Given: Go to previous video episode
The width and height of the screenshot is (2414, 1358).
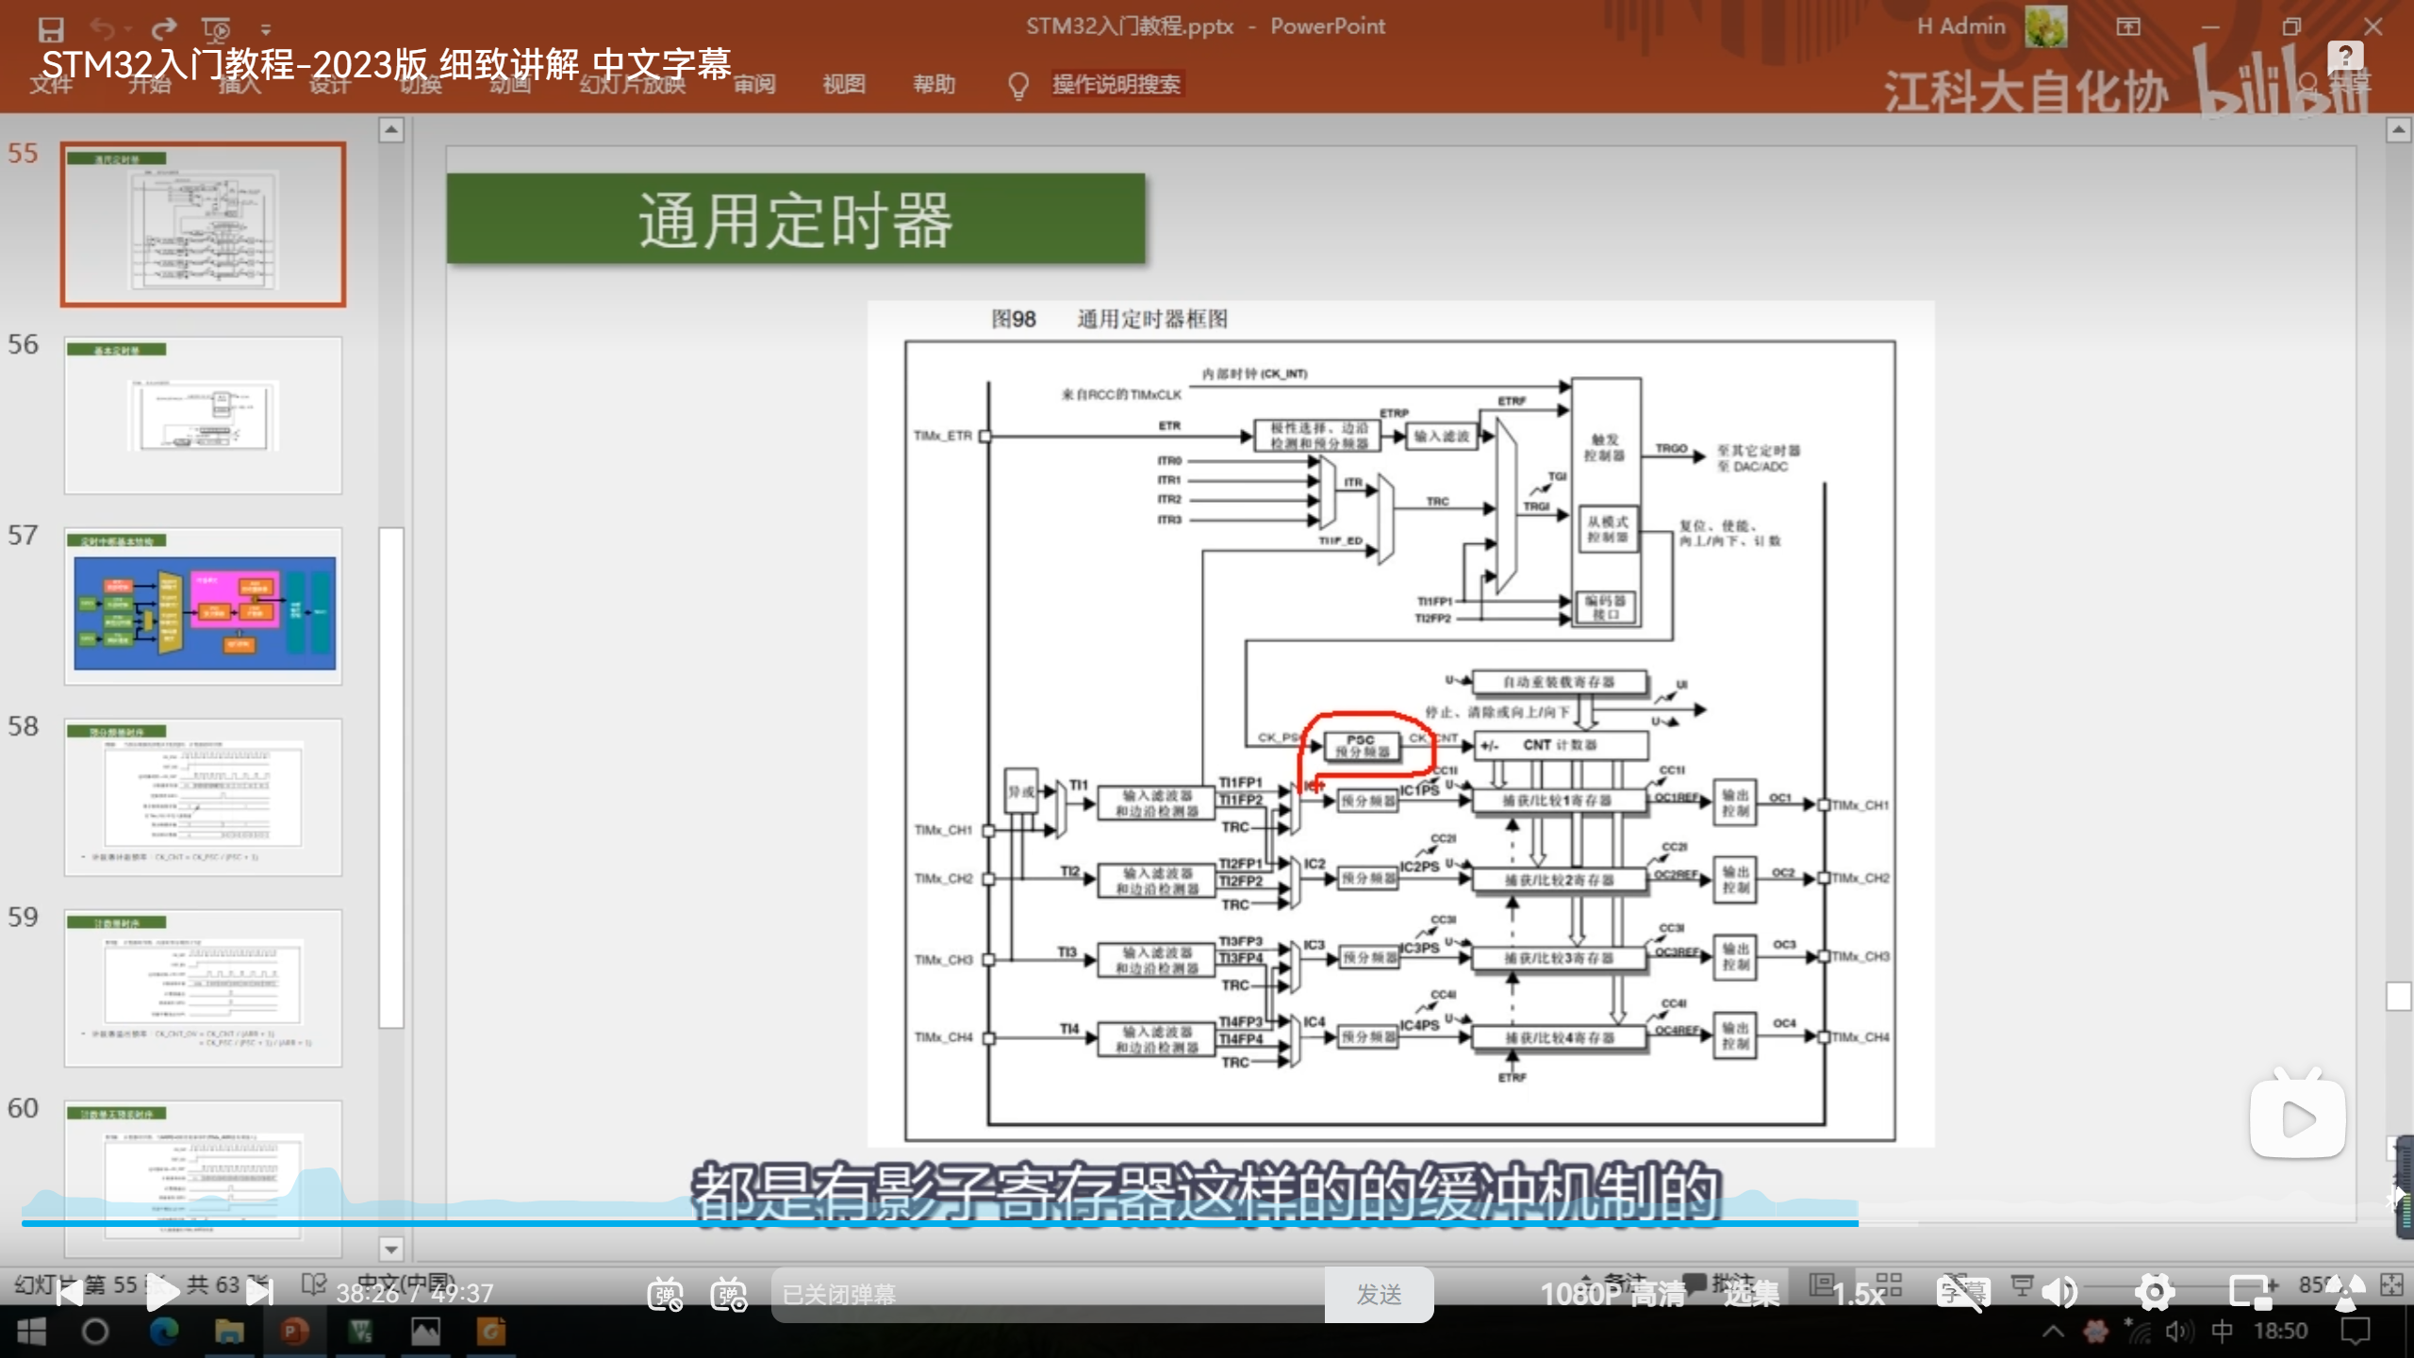Looking at the screenshot, I should pyautogui.click(x=68, y=1293).
